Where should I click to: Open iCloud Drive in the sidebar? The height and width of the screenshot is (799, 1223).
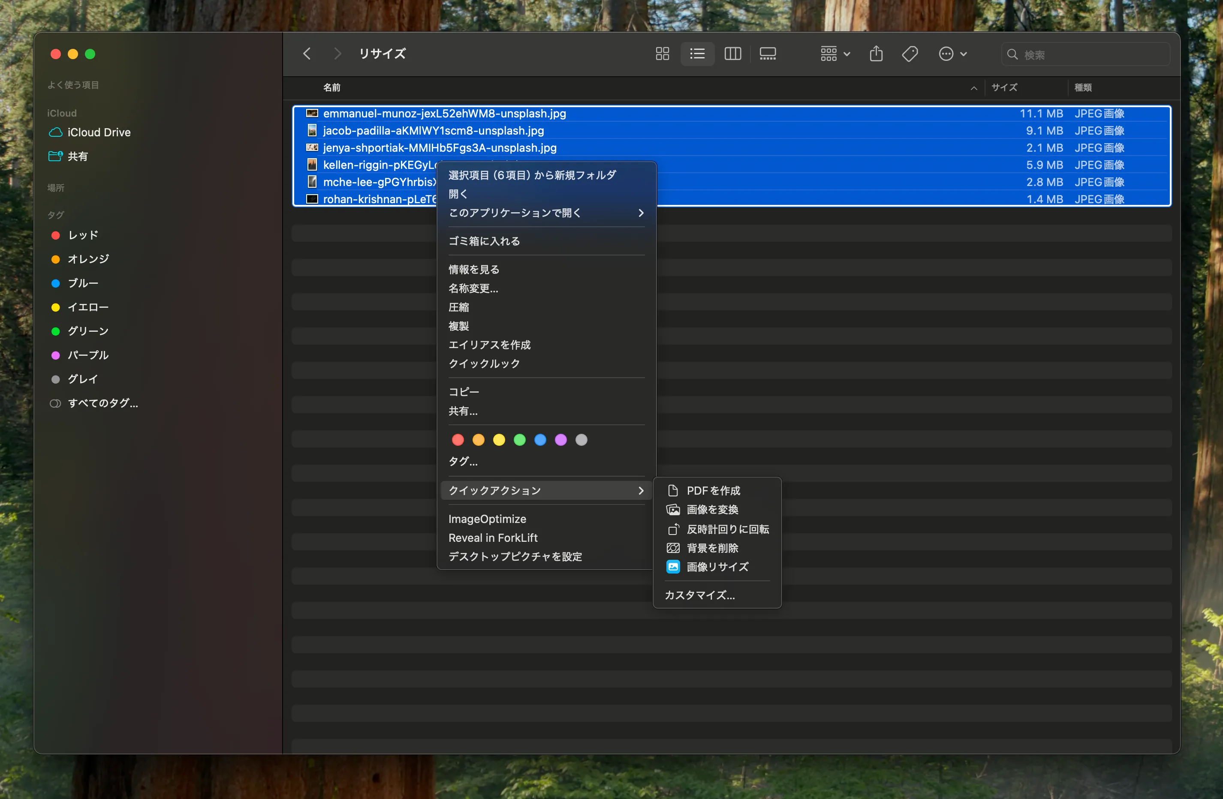(x=90, y=132)
